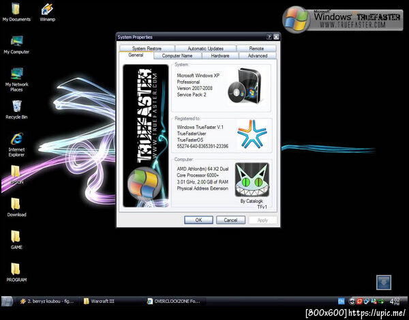Click the product ID 55274-640-8365391-23396

click(x=202, y=146)
